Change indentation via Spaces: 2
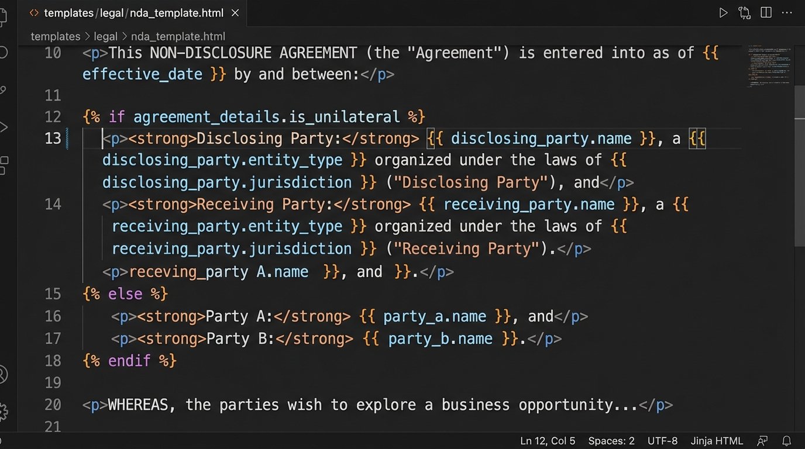The height and width of the screenshot is (449, 805). pyautogui.click(x=611, y=441)
